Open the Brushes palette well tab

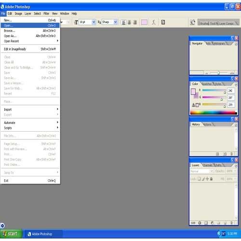click(x=204, y=24)
